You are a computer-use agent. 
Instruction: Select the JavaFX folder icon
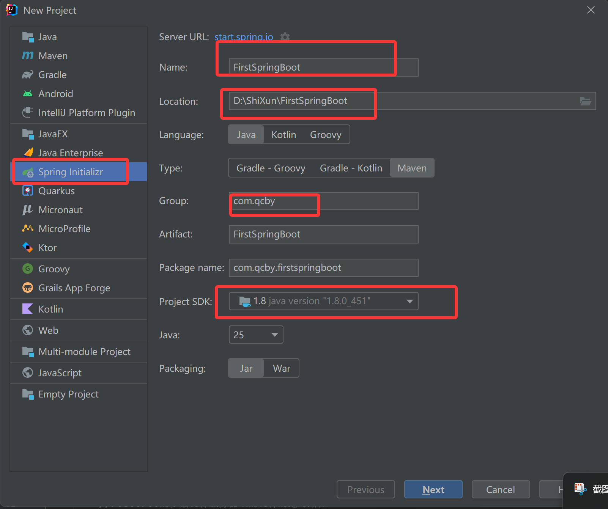[x=28, y=134]
